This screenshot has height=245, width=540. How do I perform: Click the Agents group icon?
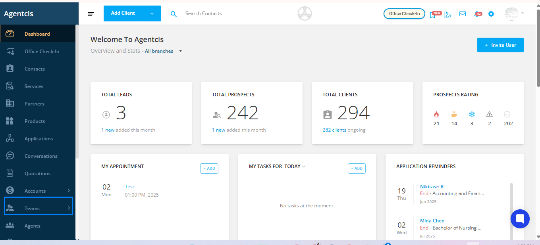coord(10,226)
